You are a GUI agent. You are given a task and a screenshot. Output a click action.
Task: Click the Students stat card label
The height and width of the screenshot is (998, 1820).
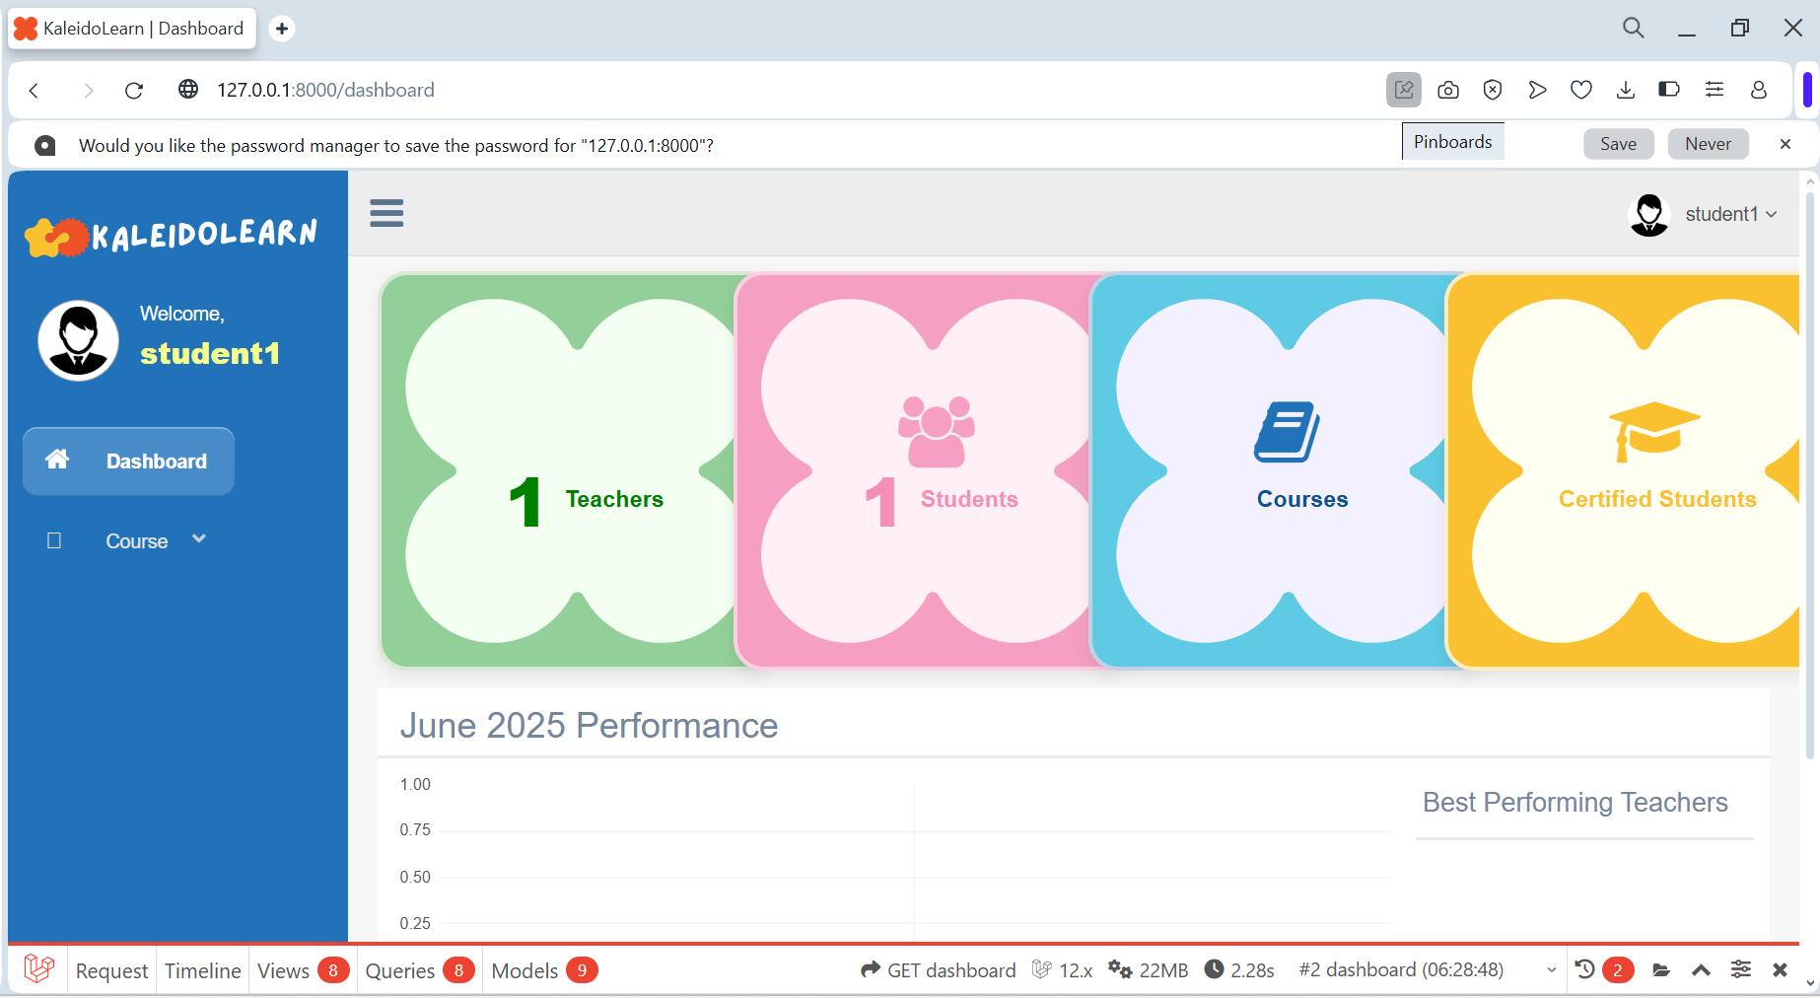[969, 499]
